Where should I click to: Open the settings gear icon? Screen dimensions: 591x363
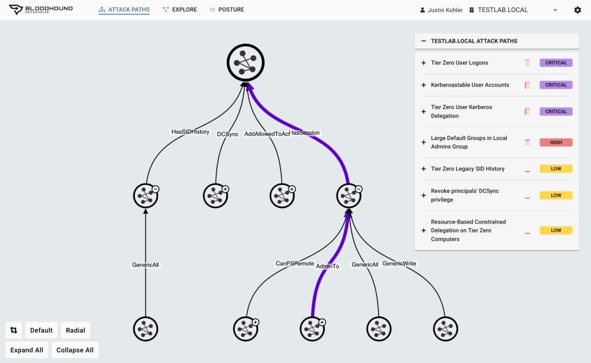pyautogui.click(x=577, y=10)
